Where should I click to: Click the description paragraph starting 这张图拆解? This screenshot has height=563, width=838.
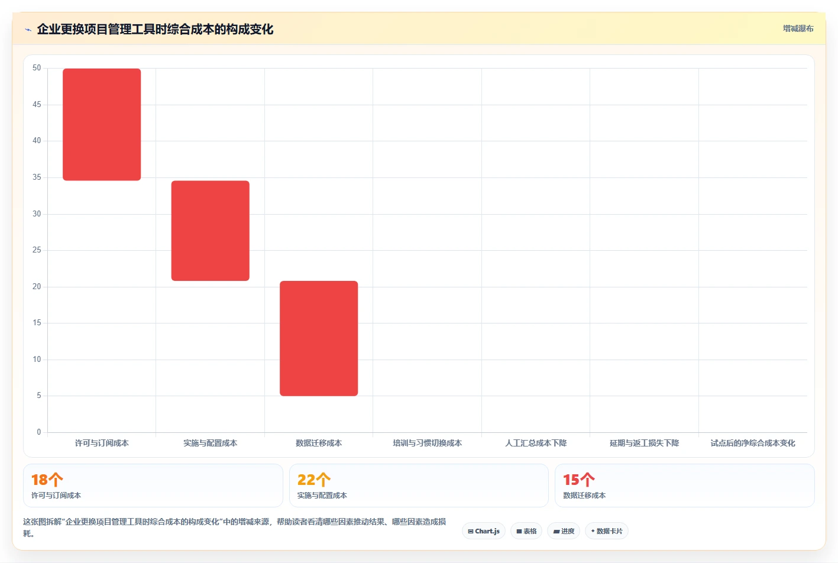(x=235, y=528)
